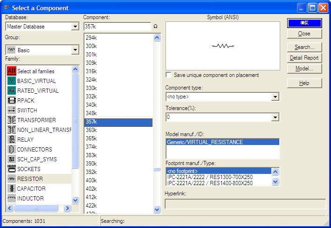Click the Component text field containing 357k
Image resolution: width=331 pixels, height=228 pixels.
[117, 27]
